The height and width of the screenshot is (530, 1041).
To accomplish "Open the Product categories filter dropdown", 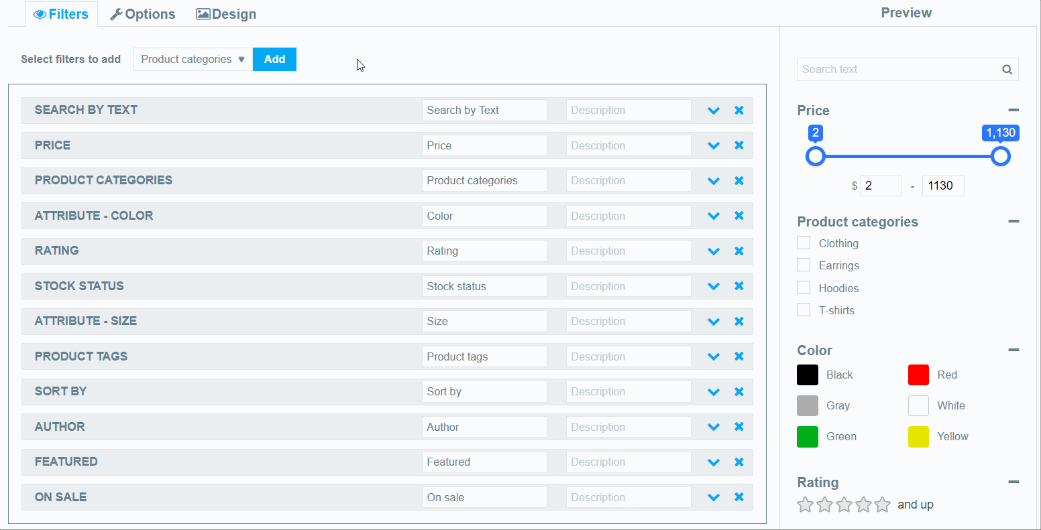I will 193,59.
